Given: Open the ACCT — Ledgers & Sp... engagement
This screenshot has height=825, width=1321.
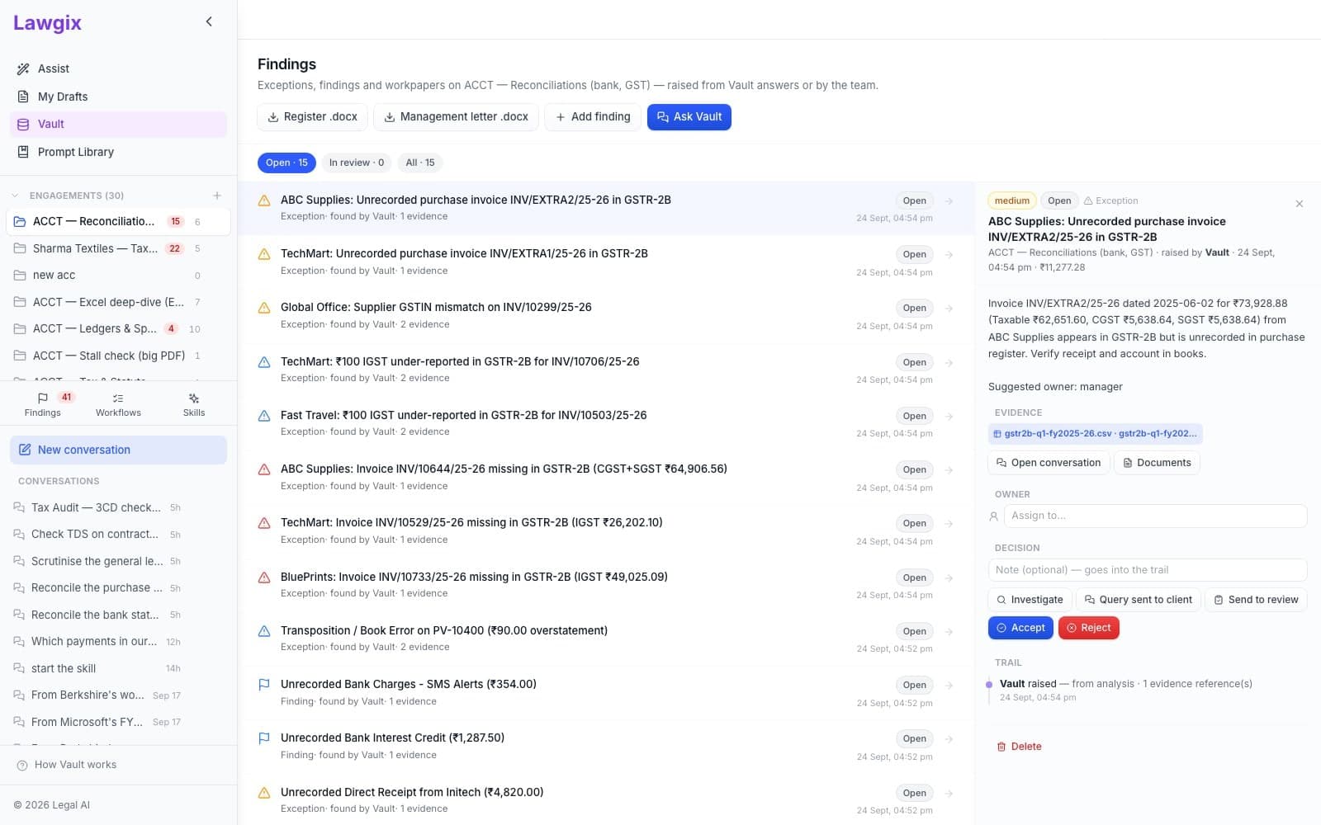Looking at the screenshot, I should [118, 328].
